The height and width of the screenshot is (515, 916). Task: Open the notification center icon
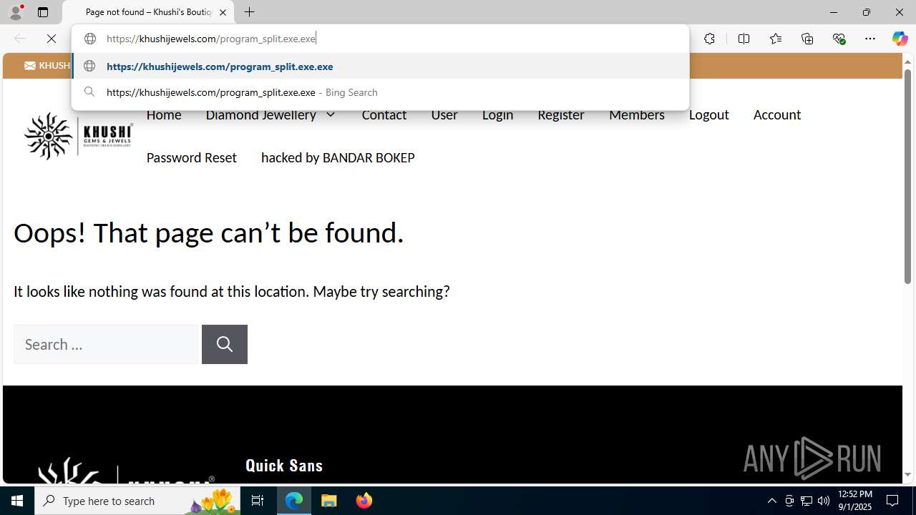[x=893, y=501]
